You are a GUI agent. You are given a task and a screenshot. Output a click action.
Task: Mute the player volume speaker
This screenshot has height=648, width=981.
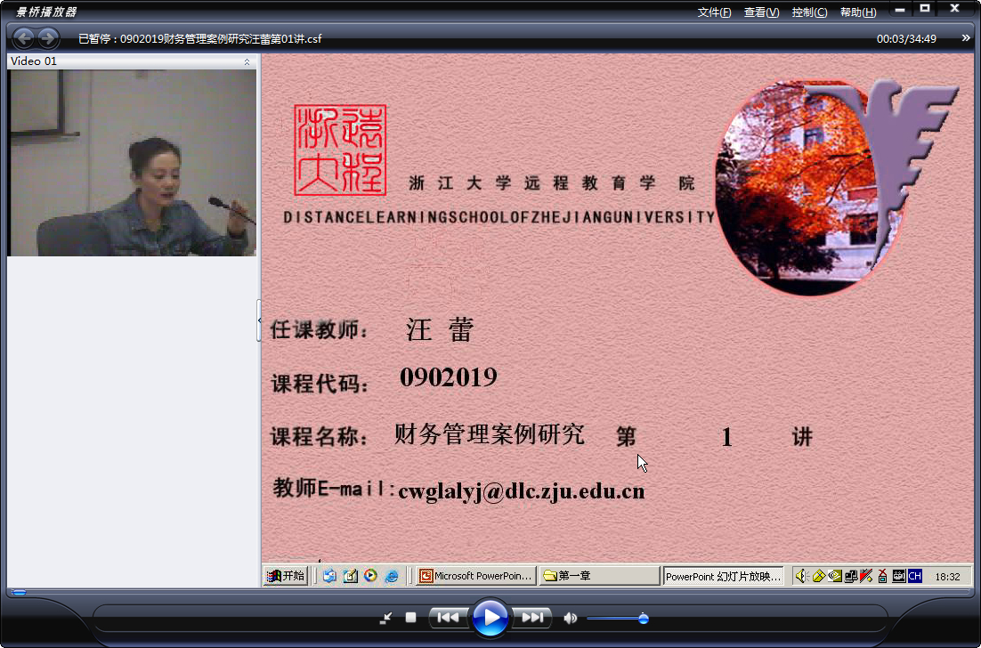pyautogui.click(x=570, y=618)
